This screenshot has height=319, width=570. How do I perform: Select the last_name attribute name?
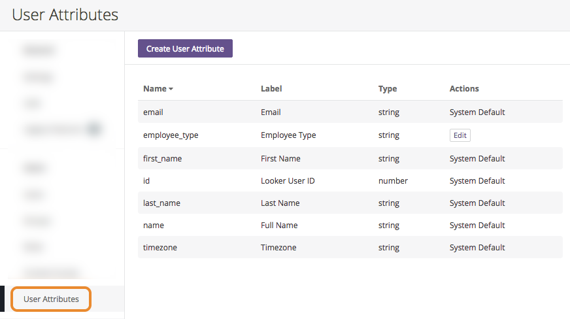[x=161, y=203]
